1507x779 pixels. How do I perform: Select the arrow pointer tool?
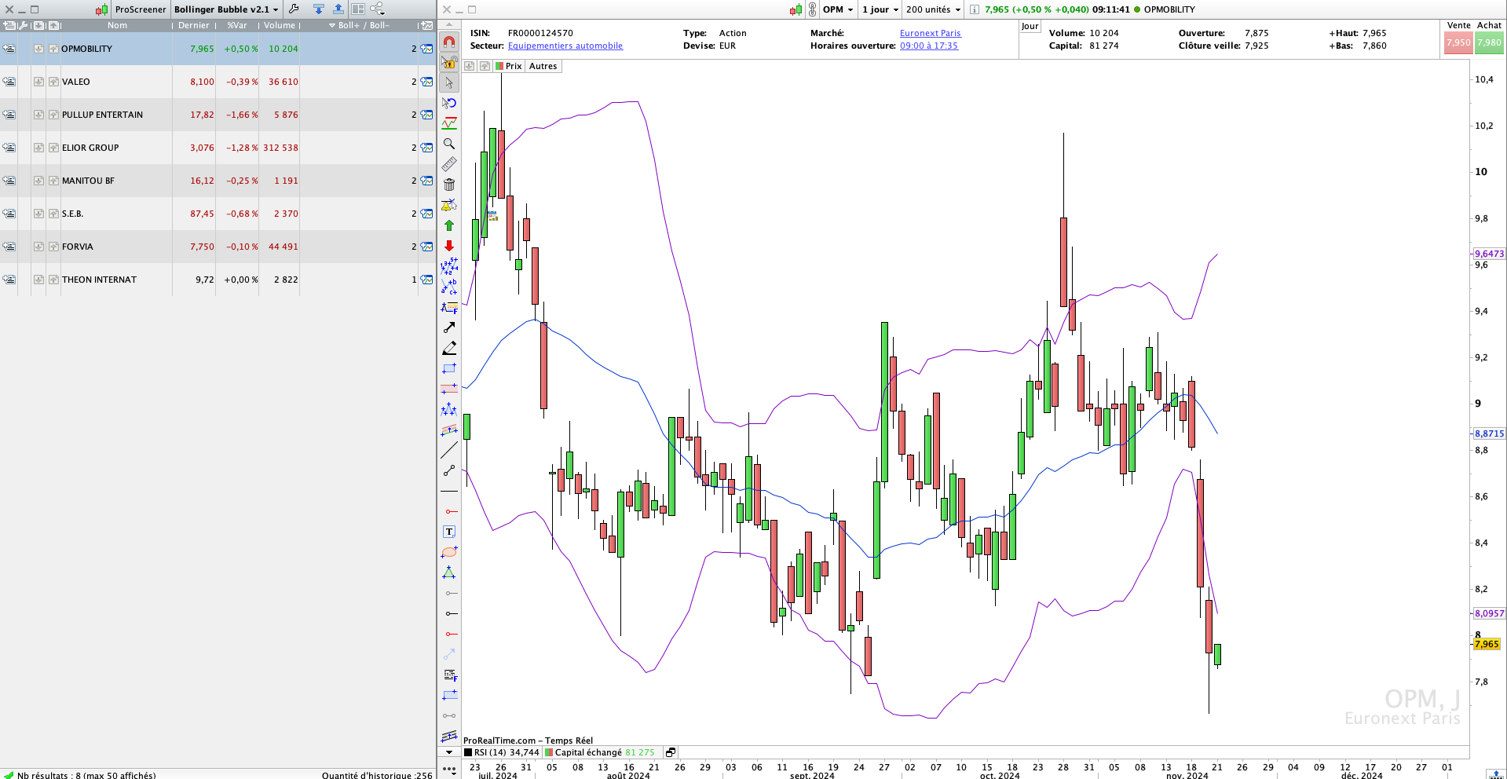[x=449, y=82]
